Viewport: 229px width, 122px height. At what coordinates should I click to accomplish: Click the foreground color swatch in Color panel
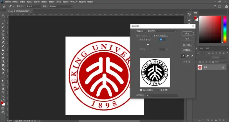coord(195,18)
